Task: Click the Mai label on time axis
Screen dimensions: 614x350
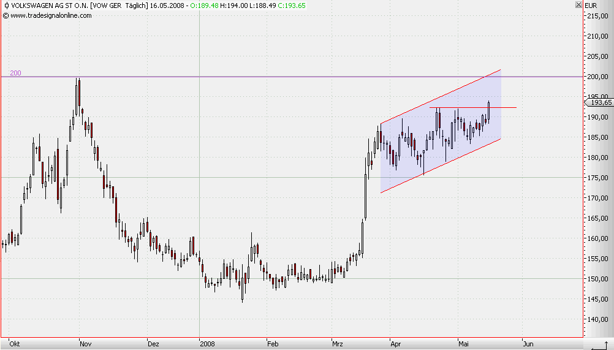Action: 464,344
